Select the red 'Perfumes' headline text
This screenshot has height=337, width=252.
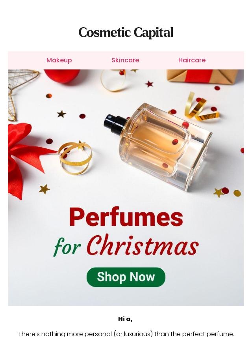click(126, 217)
